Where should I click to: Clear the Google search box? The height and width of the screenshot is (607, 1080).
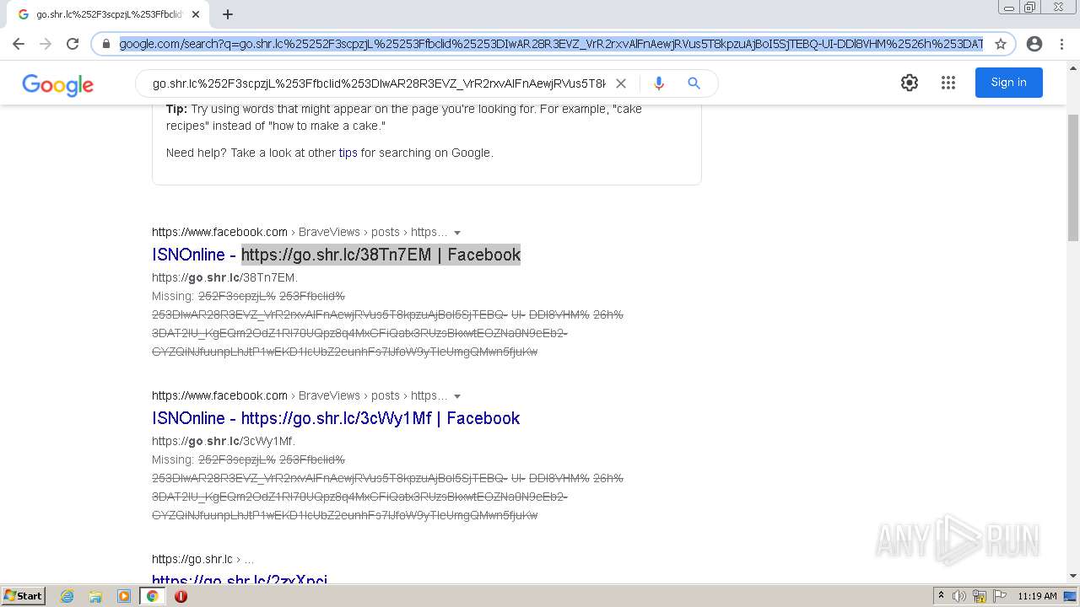(621, 83)
